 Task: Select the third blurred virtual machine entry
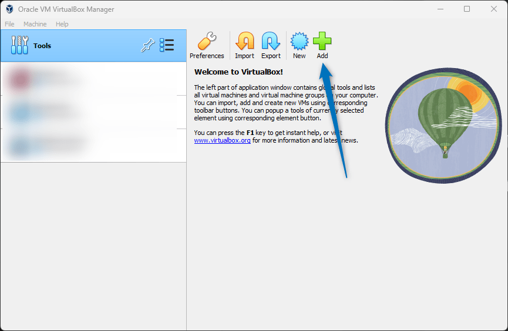(93, 145)
